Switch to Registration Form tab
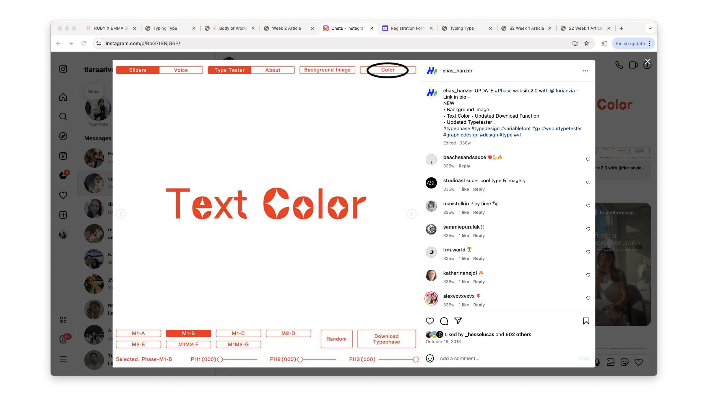708x403 pixels. (407, 28)
